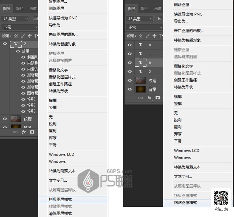The height and width of the screenshot is (217, 234).
Task: Hide 纹理 layer in left panel
Action: [5, 119]
